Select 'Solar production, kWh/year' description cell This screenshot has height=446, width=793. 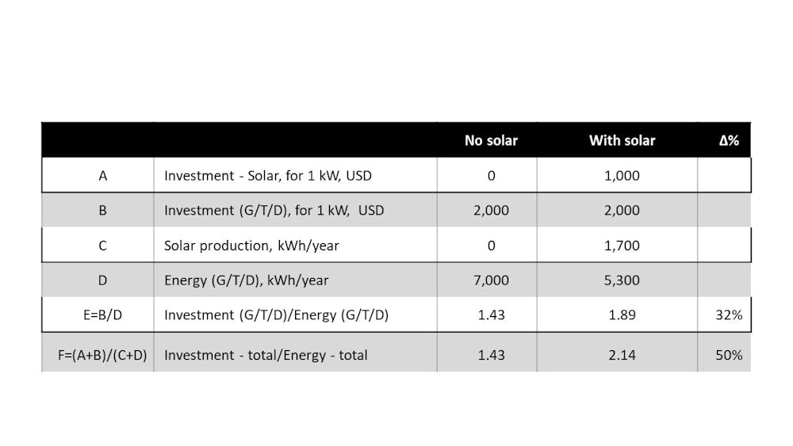[251, 246]
